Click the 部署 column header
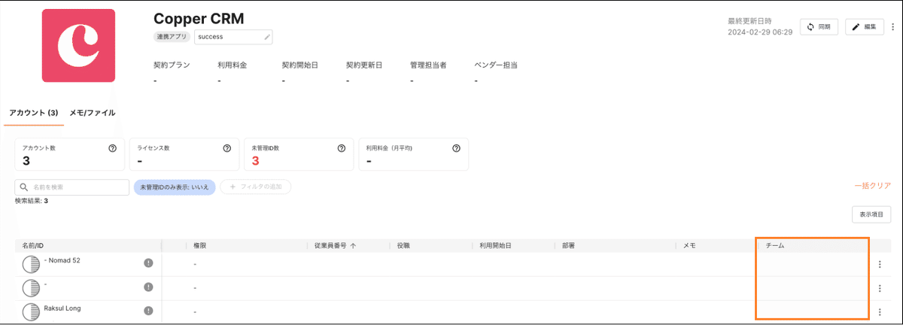This screenshot has height=325, width=903. click(x=567, y=245)
